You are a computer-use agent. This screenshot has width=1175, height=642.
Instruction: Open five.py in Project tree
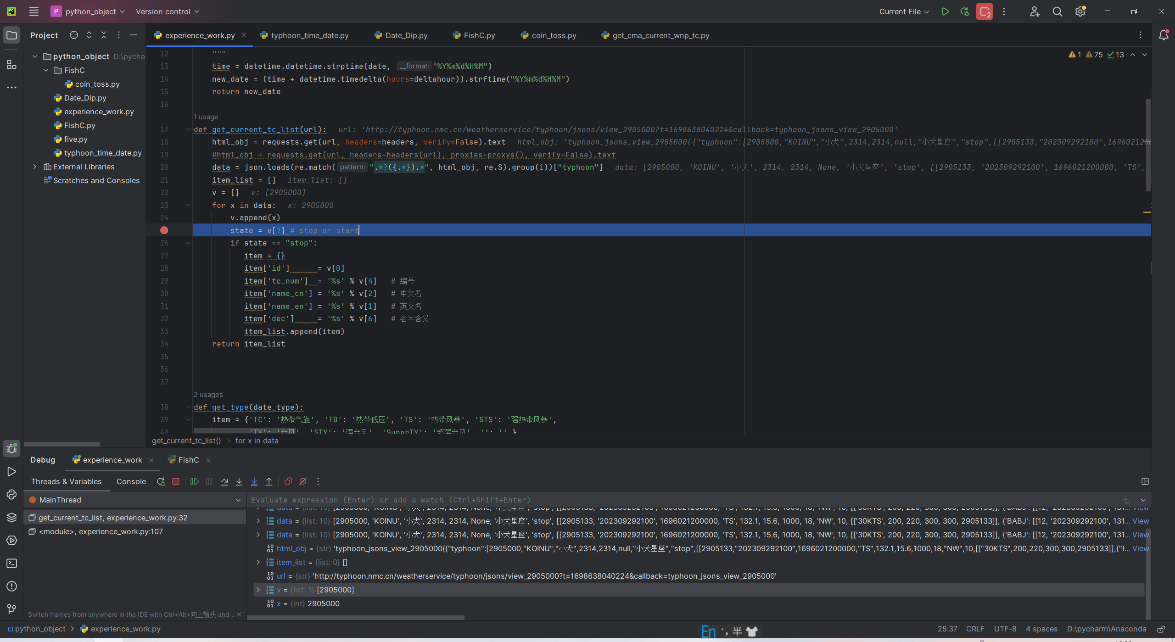[x=75, y=139]
